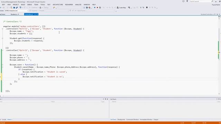Click the performance diagnostics icon left of Pause
The width and height of the screenshot is (221, 124).
[x=89, y=8]
